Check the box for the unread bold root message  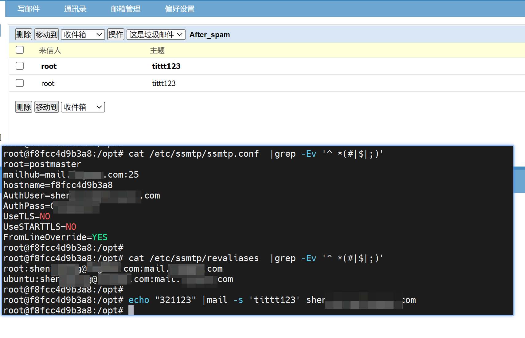point(20,66)
